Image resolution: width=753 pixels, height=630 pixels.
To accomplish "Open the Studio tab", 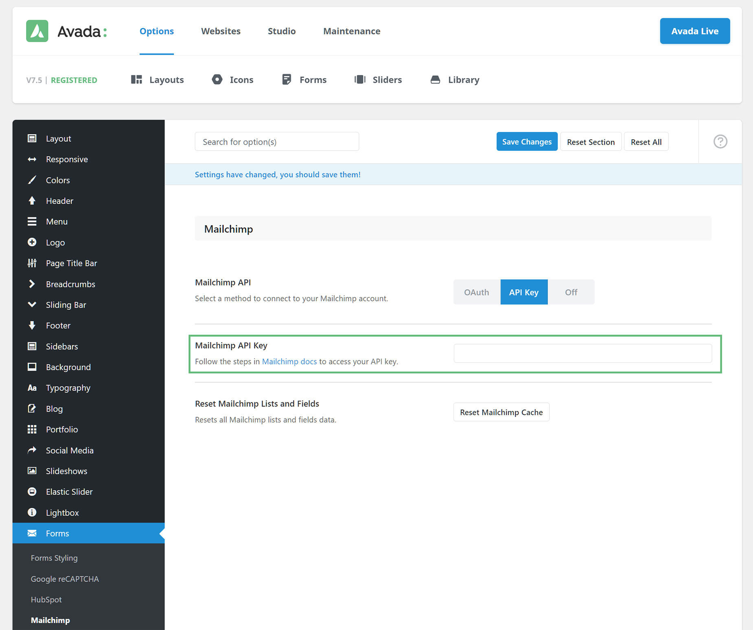I will [282, 31].
